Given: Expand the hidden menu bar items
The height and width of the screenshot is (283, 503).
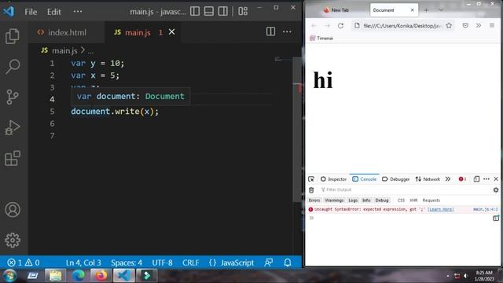Looking at the screenshot, I should point(78,12).
